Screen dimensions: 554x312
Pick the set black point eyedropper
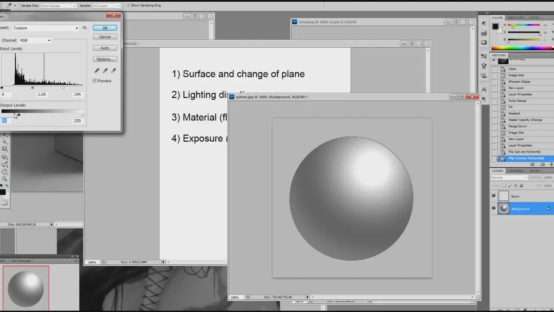tap(97, 70)
